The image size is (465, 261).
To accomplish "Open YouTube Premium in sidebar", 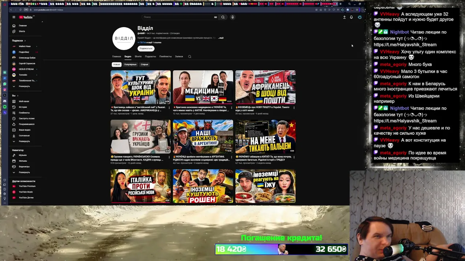I will [x=27, y=186].
